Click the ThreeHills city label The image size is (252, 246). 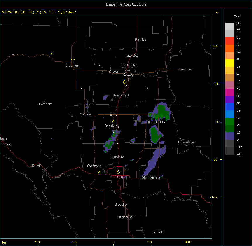click(156, 122)
